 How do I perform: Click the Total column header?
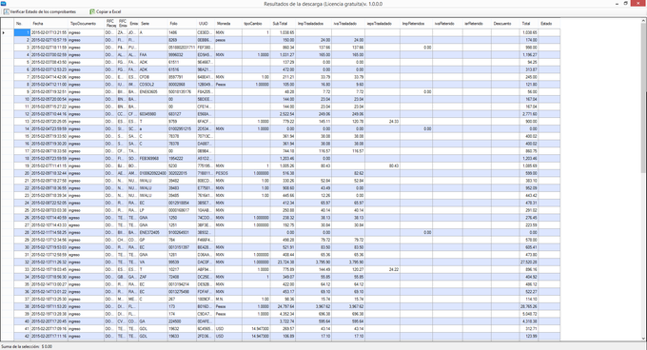click(x=529, y=24)
